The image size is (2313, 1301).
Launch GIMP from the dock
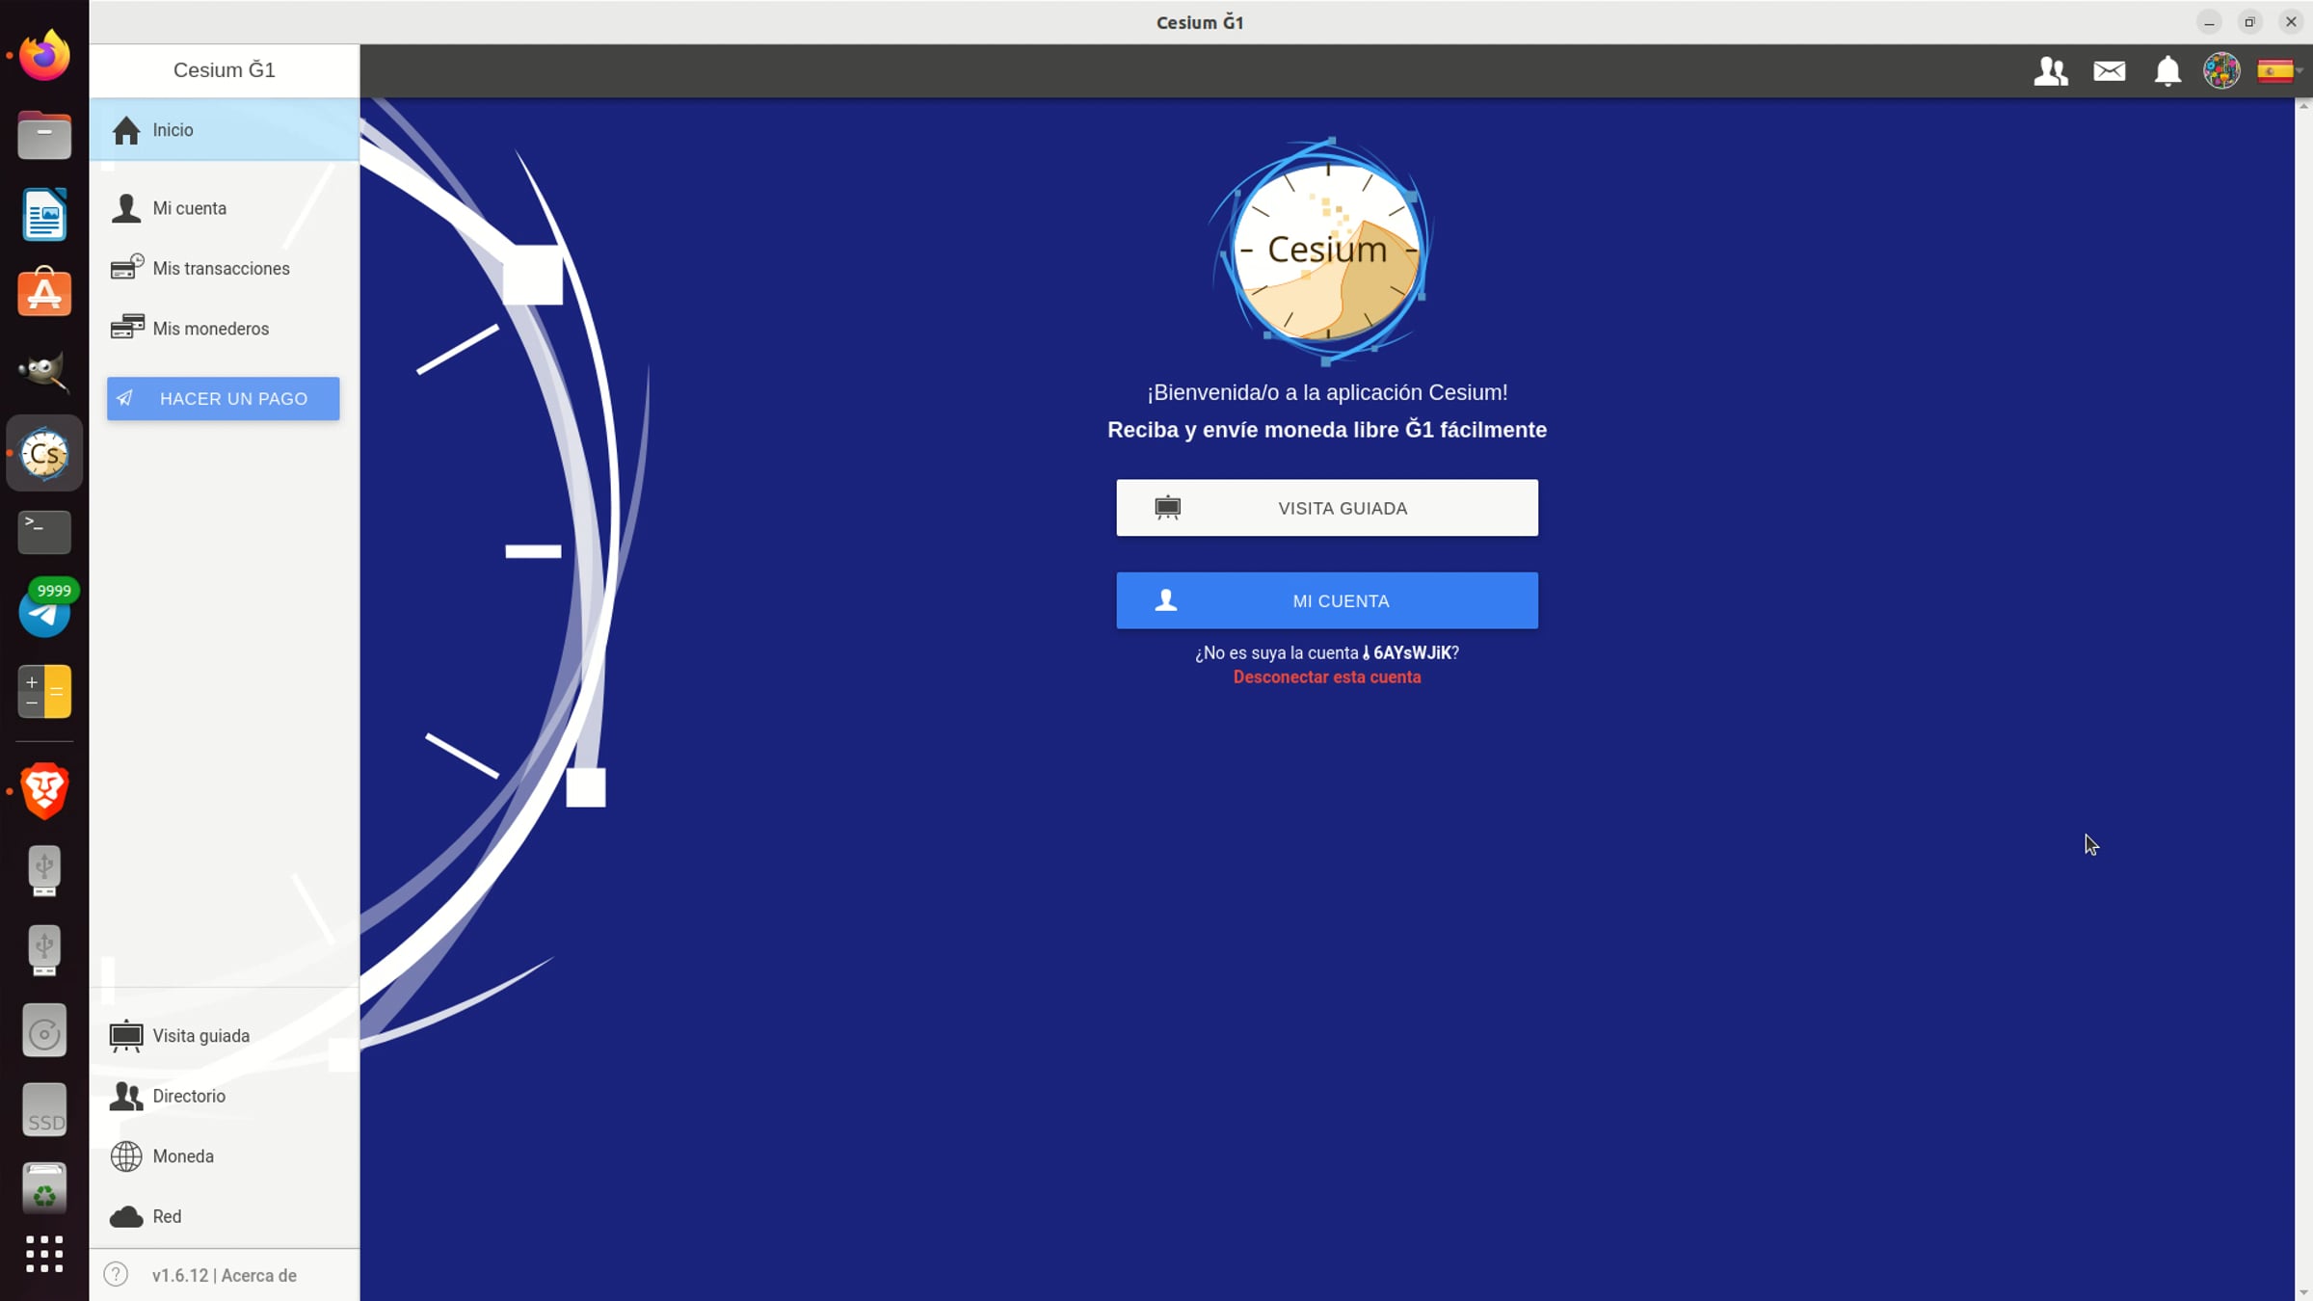tap(44, 372)
